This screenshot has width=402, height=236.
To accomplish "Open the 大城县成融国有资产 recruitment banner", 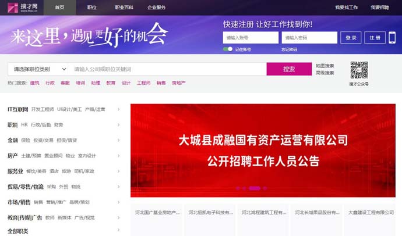I will pos(263,151).
